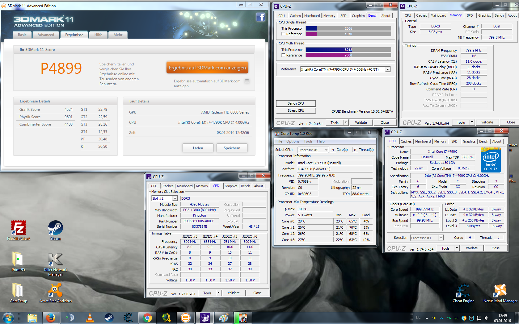
Task: Open the Avast Free Antivirus desktop shortcut
Action: pyautogui.click(x=56, y=293)
